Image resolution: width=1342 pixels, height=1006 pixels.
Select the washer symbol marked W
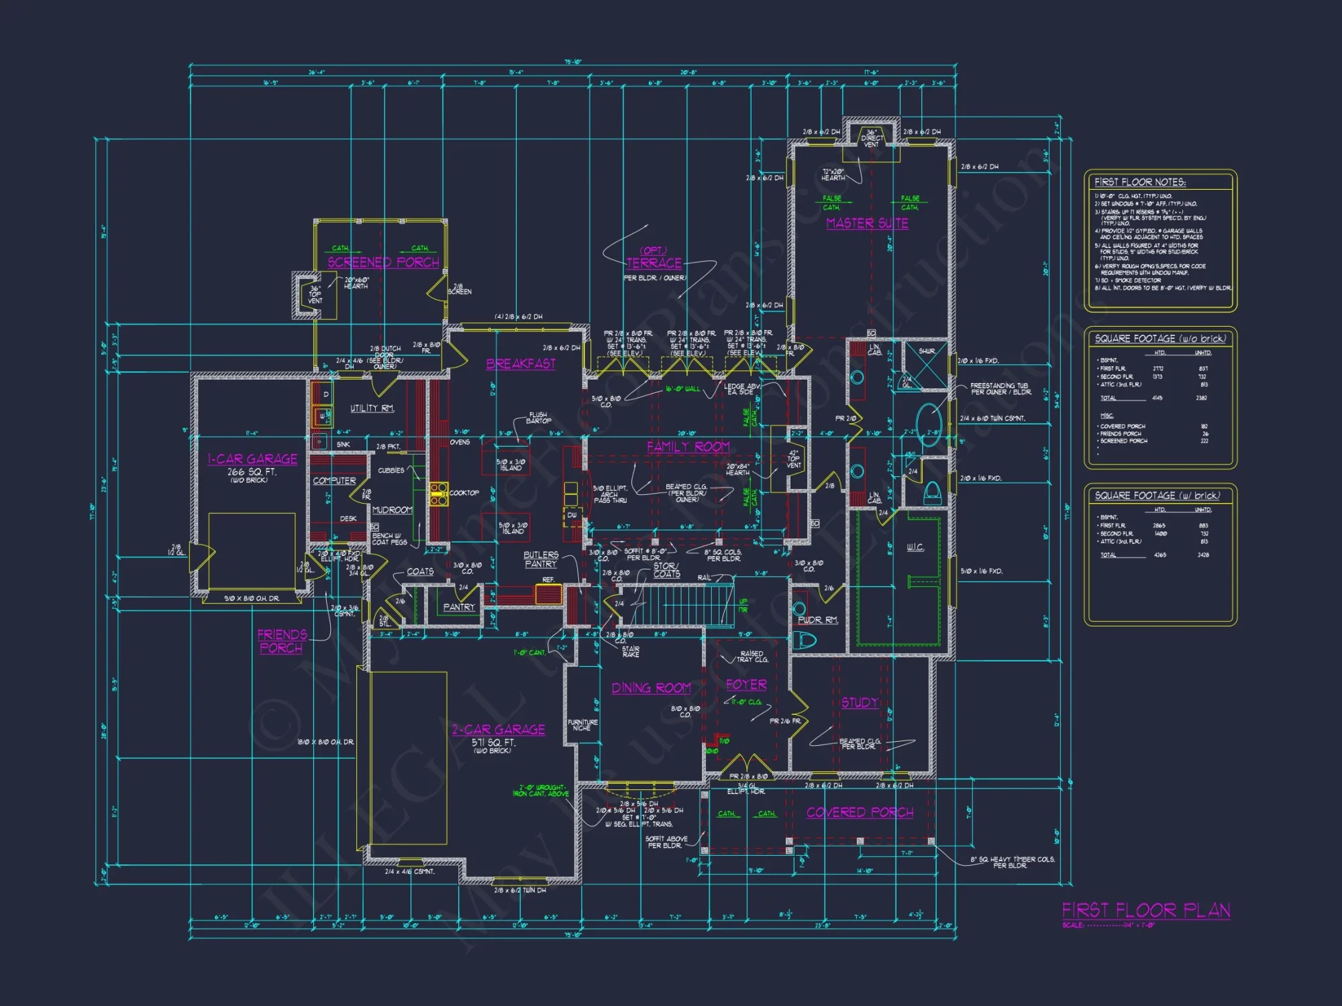click(323, 416)
